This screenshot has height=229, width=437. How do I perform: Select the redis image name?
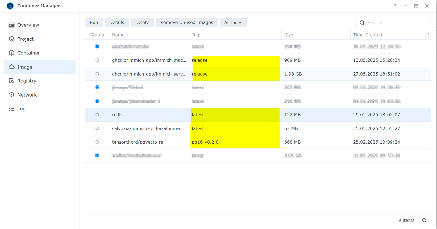click(x=117, y=115)
